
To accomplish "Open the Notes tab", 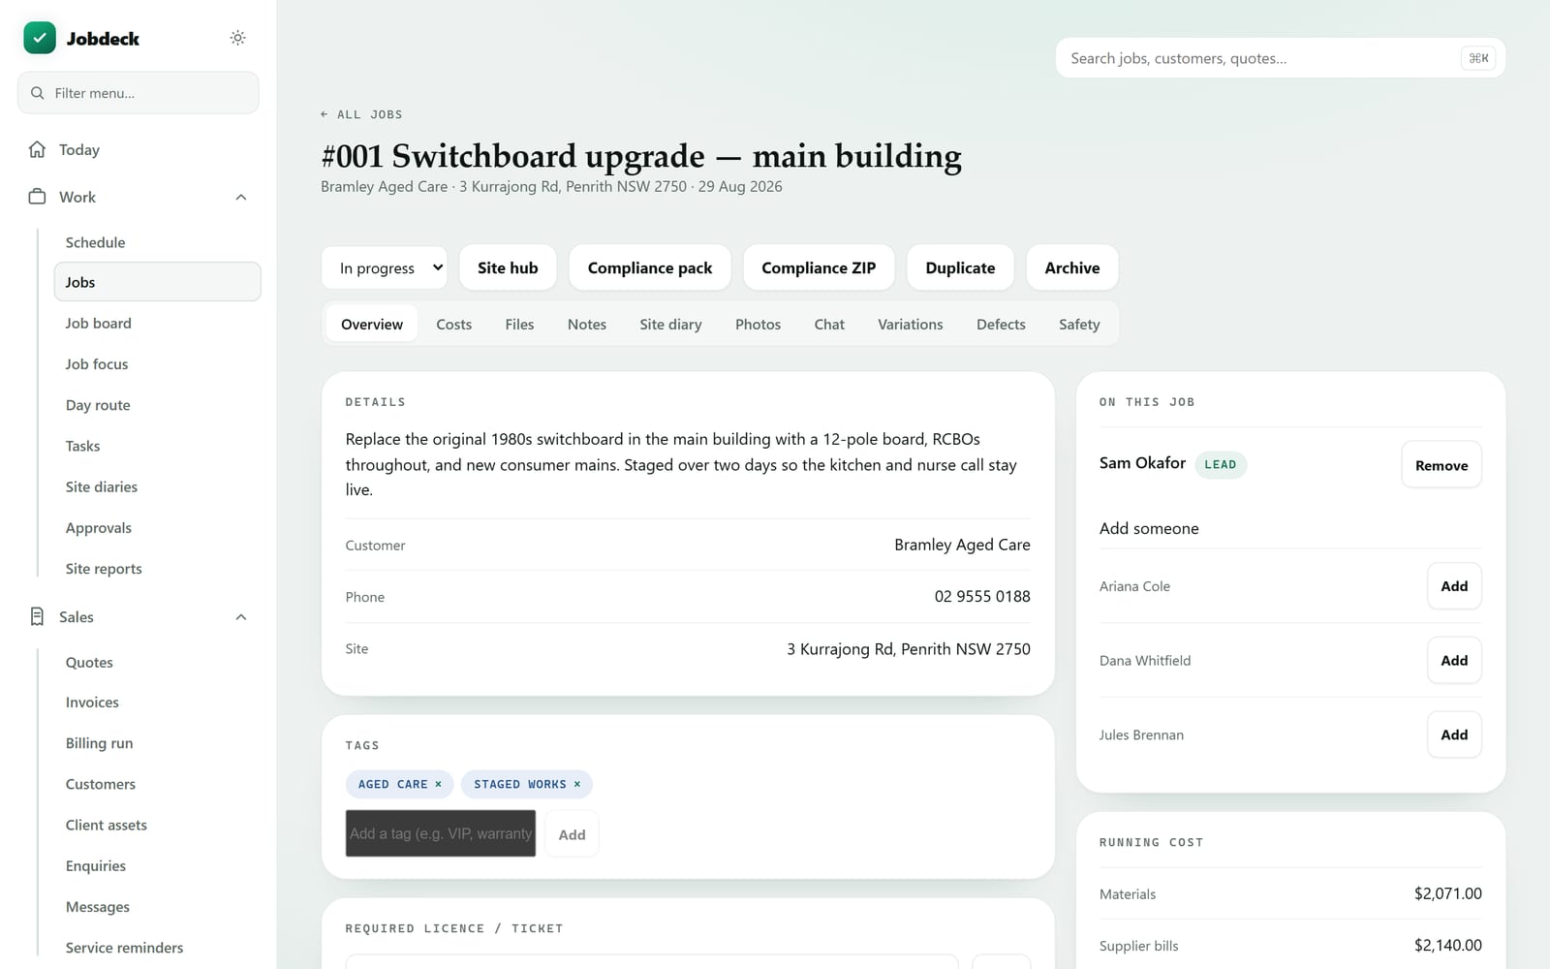I will (587, 324).
